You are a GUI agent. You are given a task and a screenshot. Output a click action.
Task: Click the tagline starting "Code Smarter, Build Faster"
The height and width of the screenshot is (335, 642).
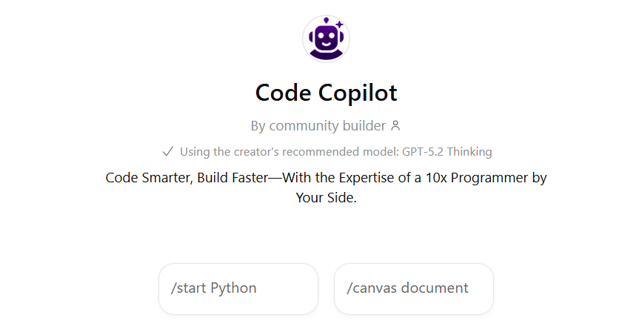coord(326,179)
